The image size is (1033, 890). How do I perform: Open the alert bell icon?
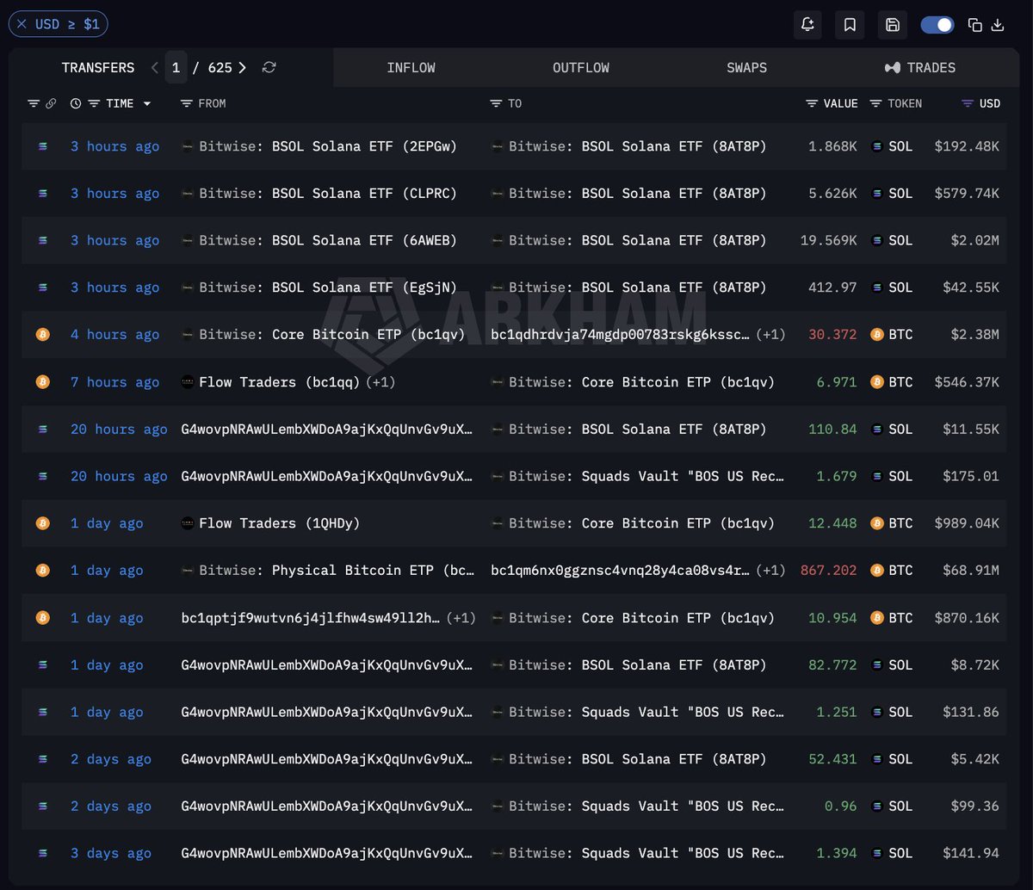(x=807, y=25)
